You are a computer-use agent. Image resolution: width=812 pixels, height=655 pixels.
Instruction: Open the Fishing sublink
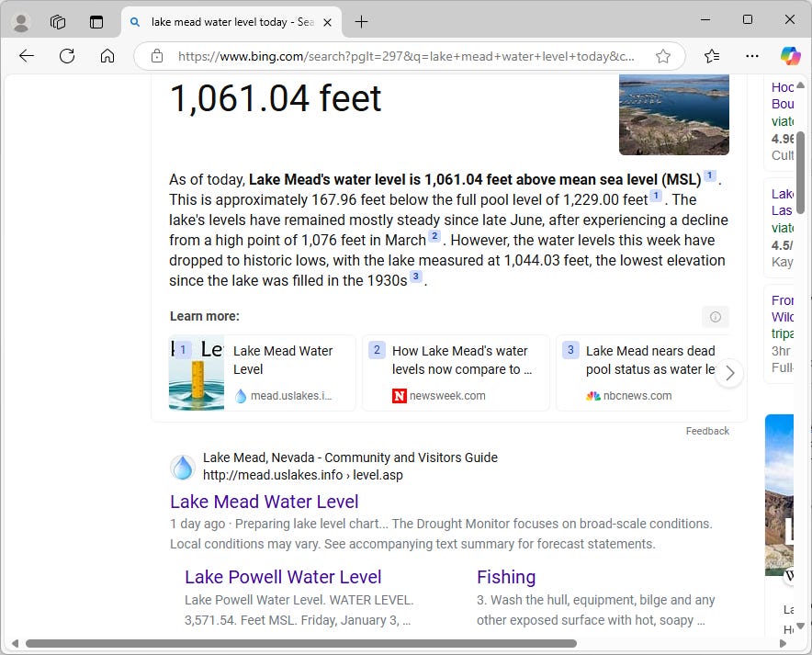[x=506, y=577]
